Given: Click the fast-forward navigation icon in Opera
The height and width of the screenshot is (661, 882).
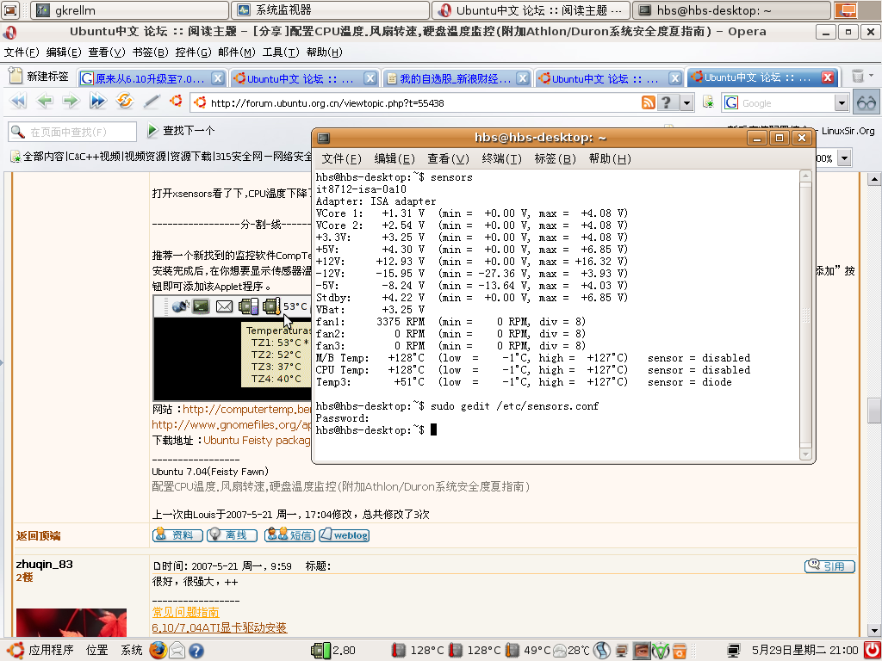Looking at the screenshot, I should tap(98, 102).
